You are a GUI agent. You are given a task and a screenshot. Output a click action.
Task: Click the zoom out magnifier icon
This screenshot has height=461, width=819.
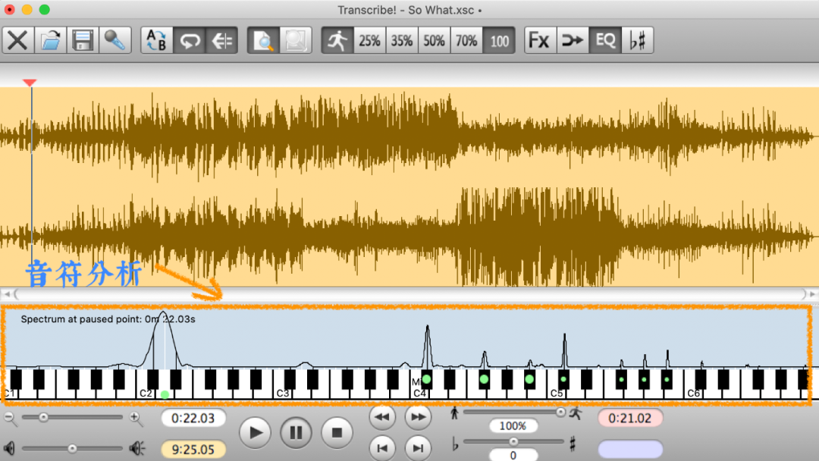coord(10,418)
